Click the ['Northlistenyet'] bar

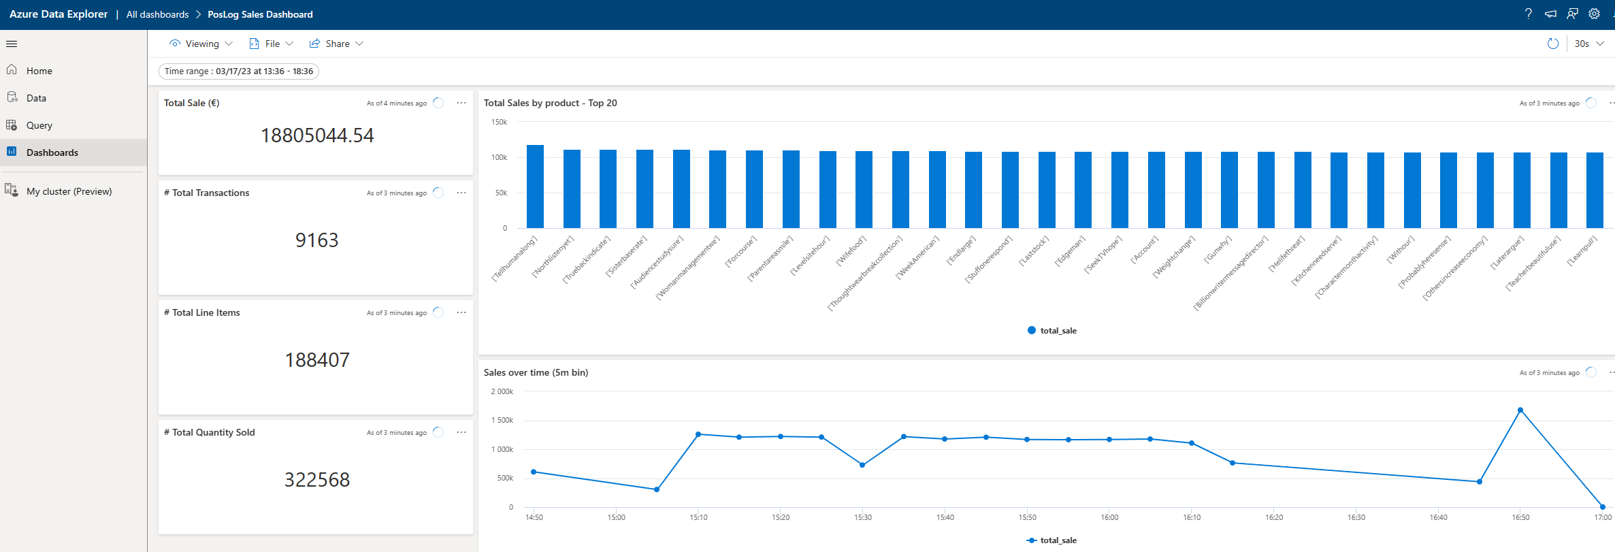tap(572, 189)
